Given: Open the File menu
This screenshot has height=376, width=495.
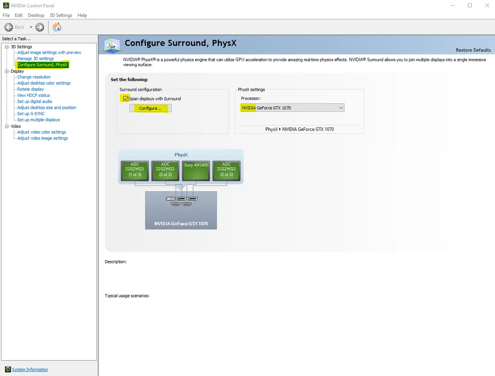Looking at the screenshot, I should (x=6, y=15).
